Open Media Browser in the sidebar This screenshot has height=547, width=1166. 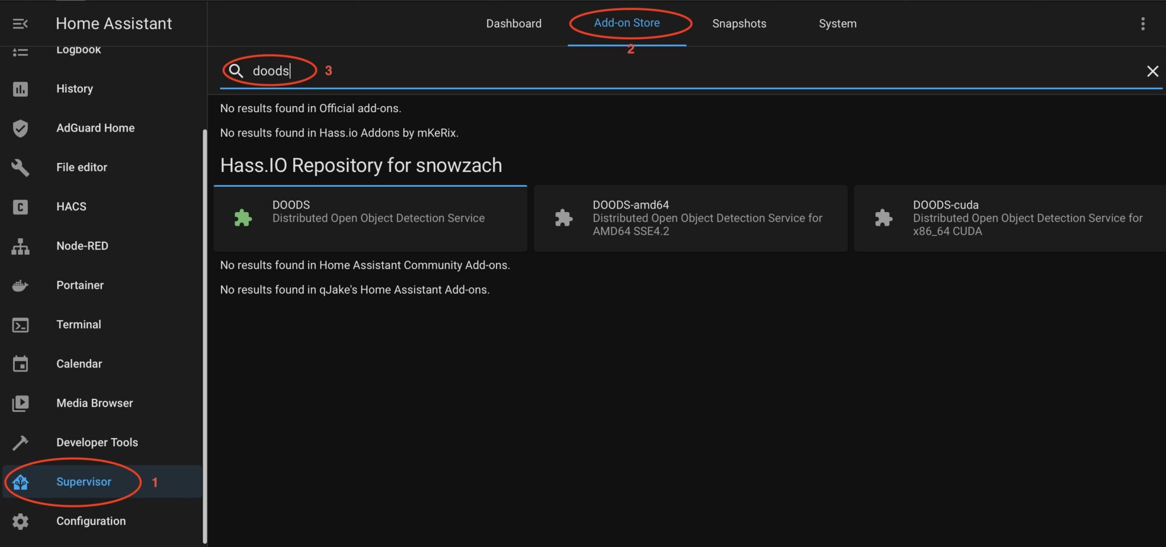(x=94, y=403)
